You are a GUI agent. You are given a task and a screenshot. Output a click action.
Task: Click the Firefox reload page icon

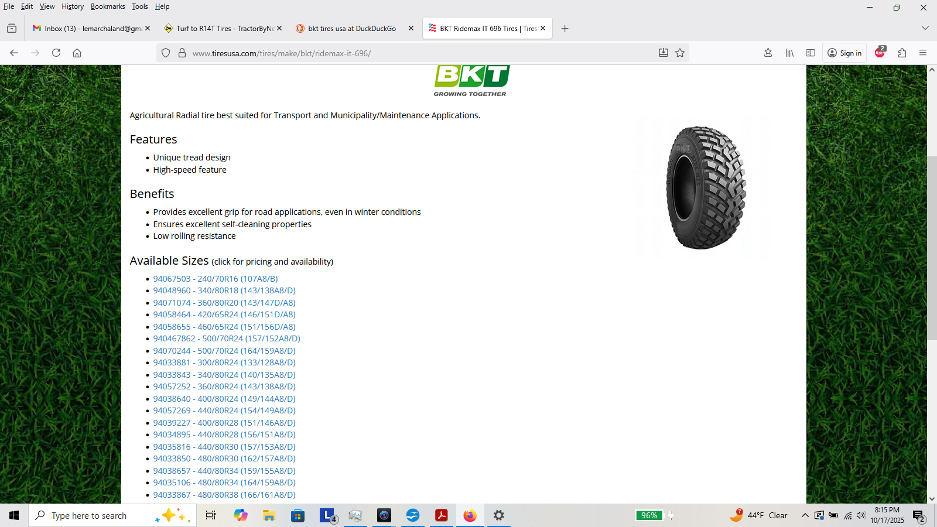coord(56,53)
